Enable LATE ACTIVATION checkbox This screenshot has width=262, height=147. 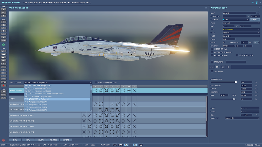[237, 55]
